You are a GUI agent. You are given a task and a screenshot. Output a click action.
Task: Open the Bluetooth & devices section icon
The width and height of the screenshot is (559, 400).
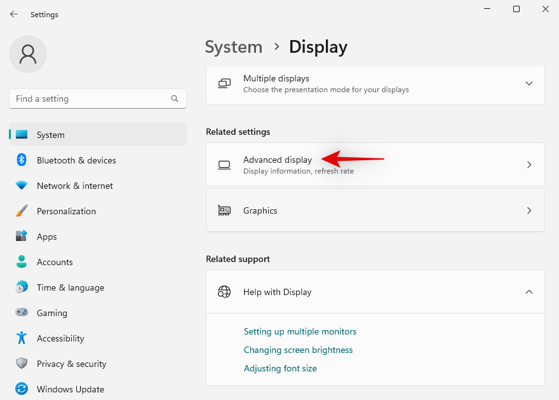click(x=21, y=160)
